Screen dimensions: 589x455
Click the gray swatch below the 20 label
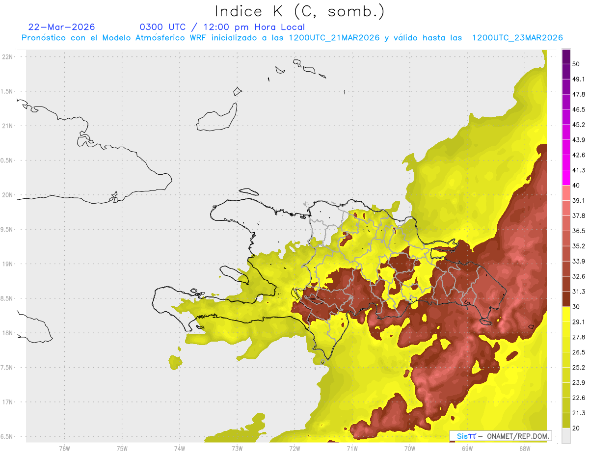click(x=566, y=435)
